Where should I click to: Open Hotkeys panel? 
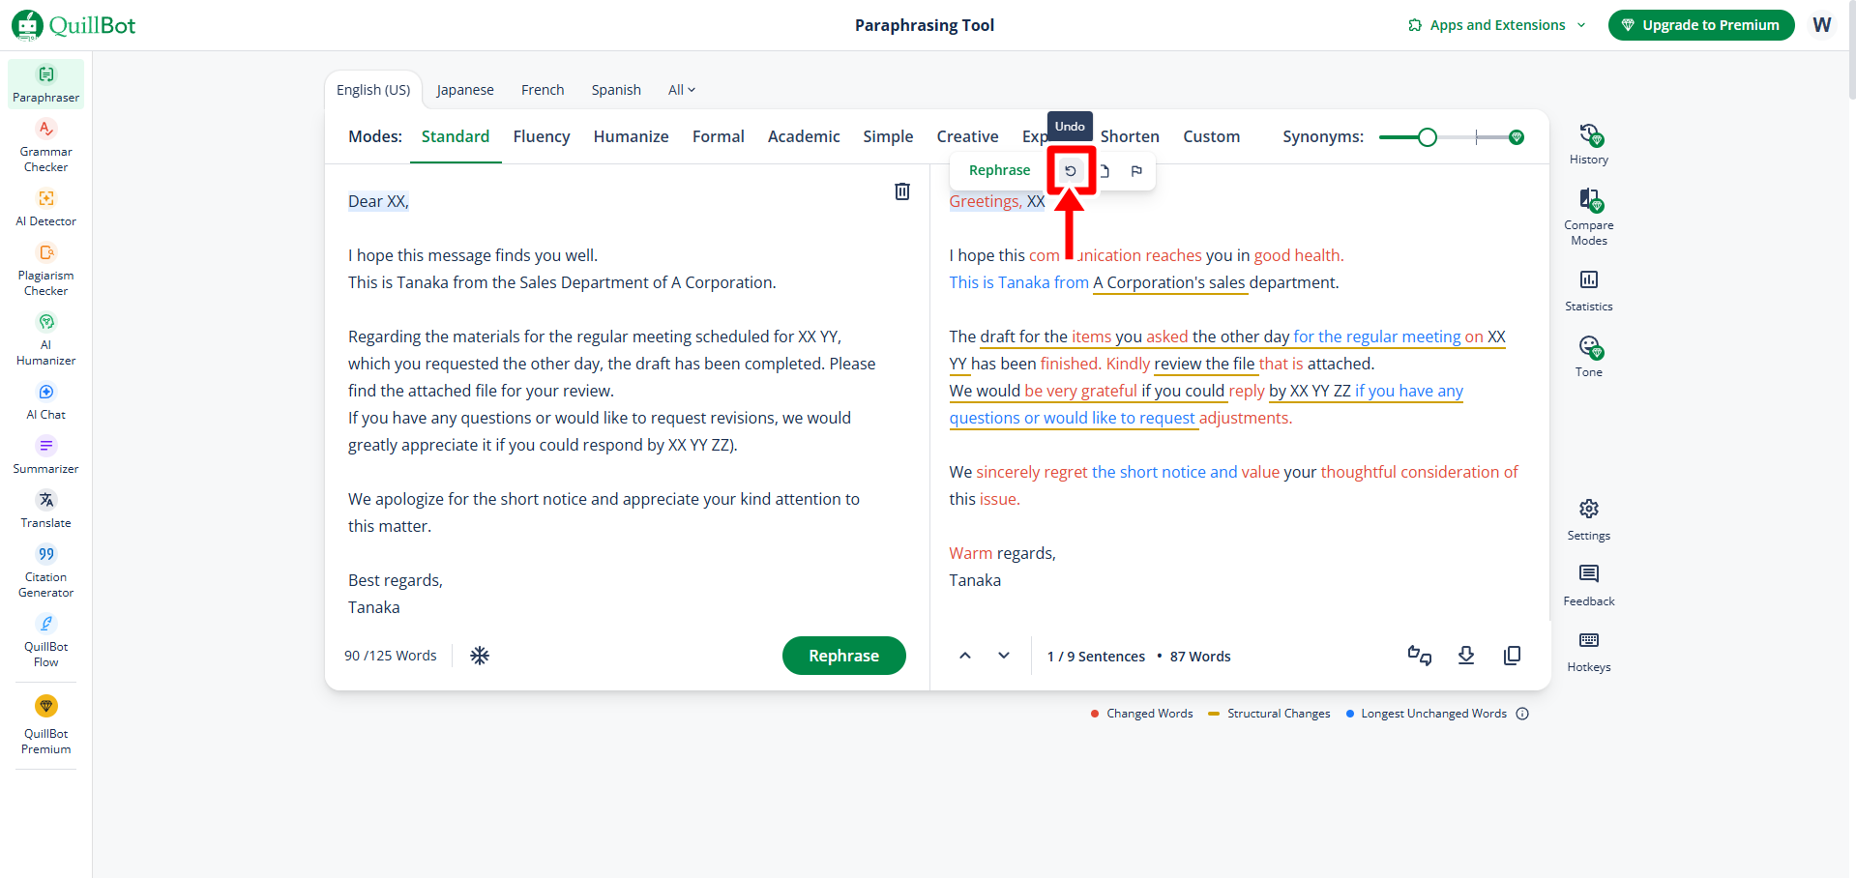pos(1589,652)
